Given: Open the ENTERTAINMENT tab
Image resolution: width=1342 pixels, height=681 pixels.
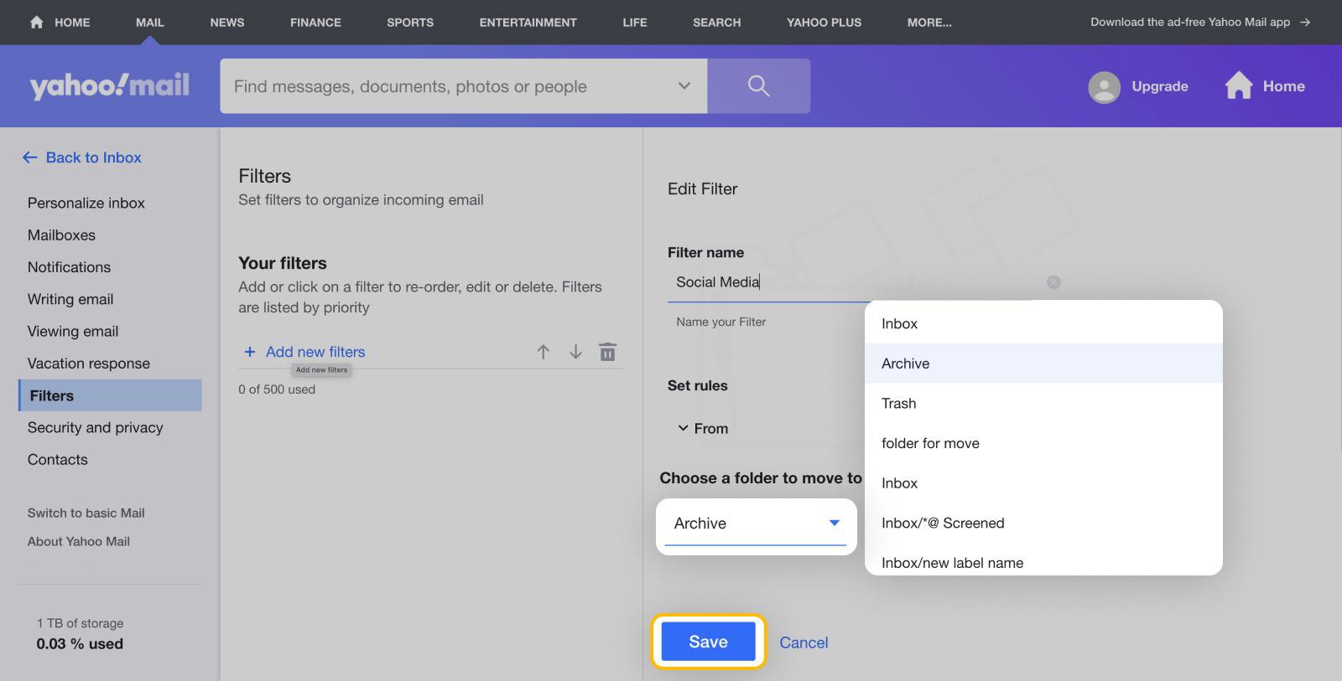Looking at the screenshot, I should tap(528, 22).
